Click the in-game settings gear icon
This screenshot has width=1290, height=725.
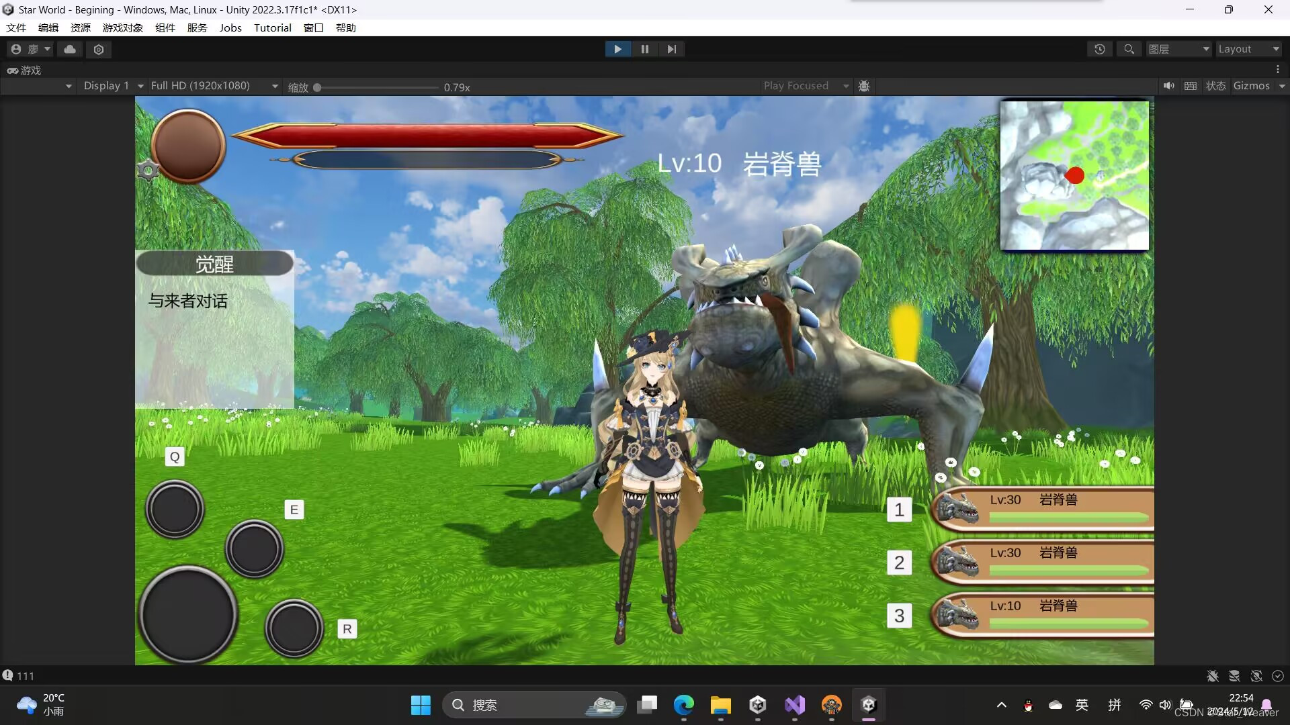pyautogui.click(x=148, y=171)
